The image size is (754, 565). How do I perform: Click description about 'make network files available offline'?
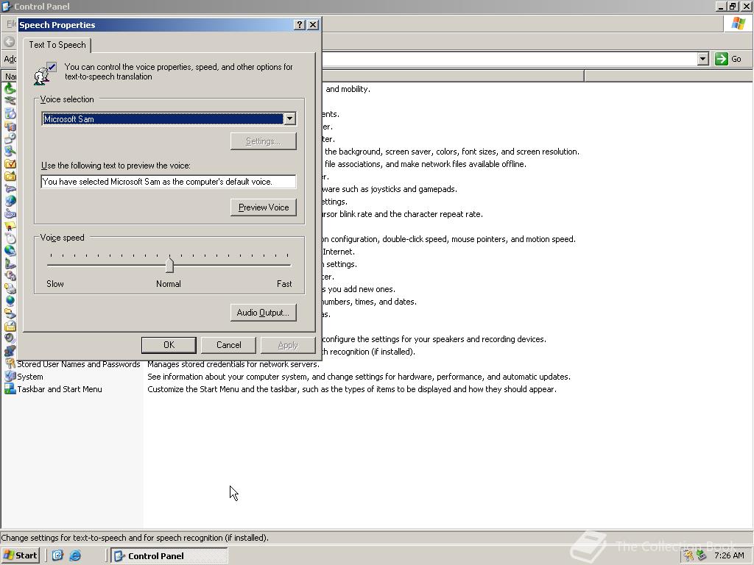click(x=426, y=164)
